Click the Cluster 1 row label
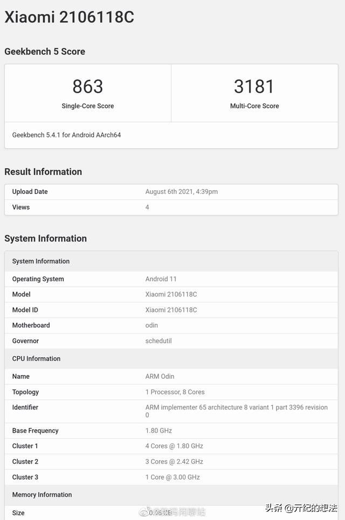 pos(25,446)
